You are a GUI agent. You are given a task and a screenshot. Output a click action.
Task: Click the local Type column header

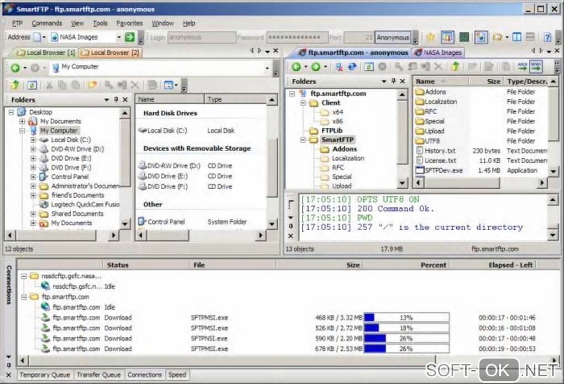(235, 99)
